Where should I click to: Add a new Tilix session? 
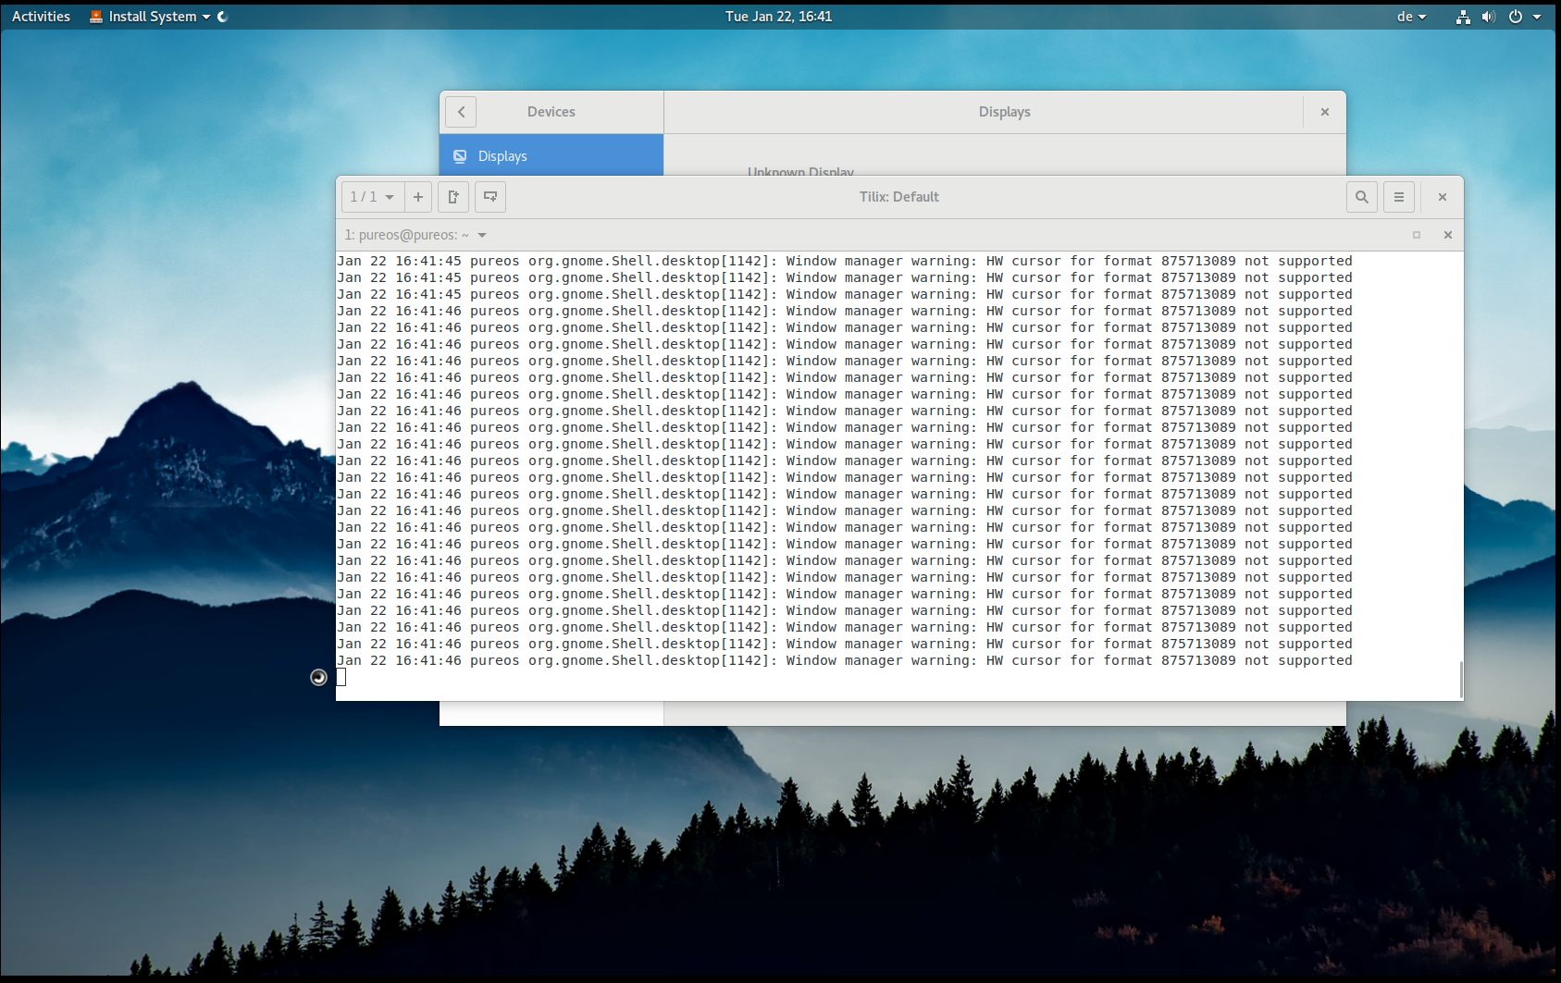coord(418,197)
